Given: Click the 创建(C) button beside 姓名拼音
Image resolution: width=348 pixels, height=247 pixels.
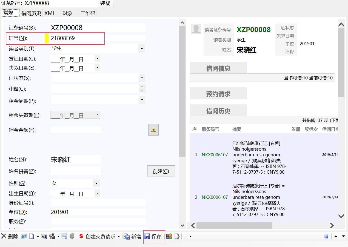Looking at the screenshot, I should [x=161, y=171].
